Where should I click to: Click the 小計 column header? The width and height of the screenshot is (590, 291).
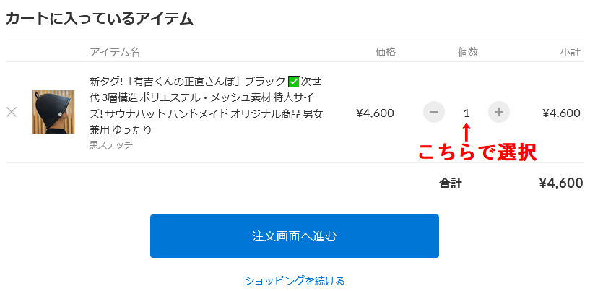570,52
